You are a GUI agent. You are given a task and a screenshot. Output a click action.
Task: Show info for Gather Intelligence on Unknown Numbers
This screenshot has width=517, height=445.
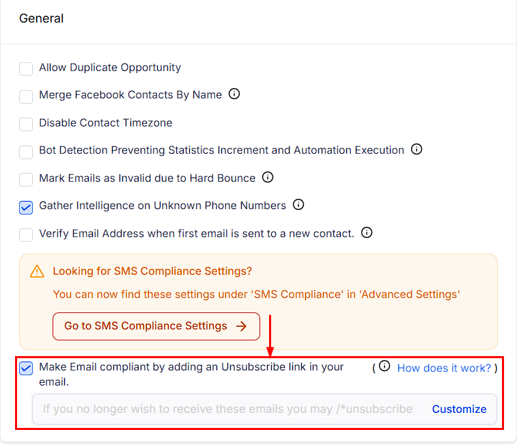(x=298, y=204)
